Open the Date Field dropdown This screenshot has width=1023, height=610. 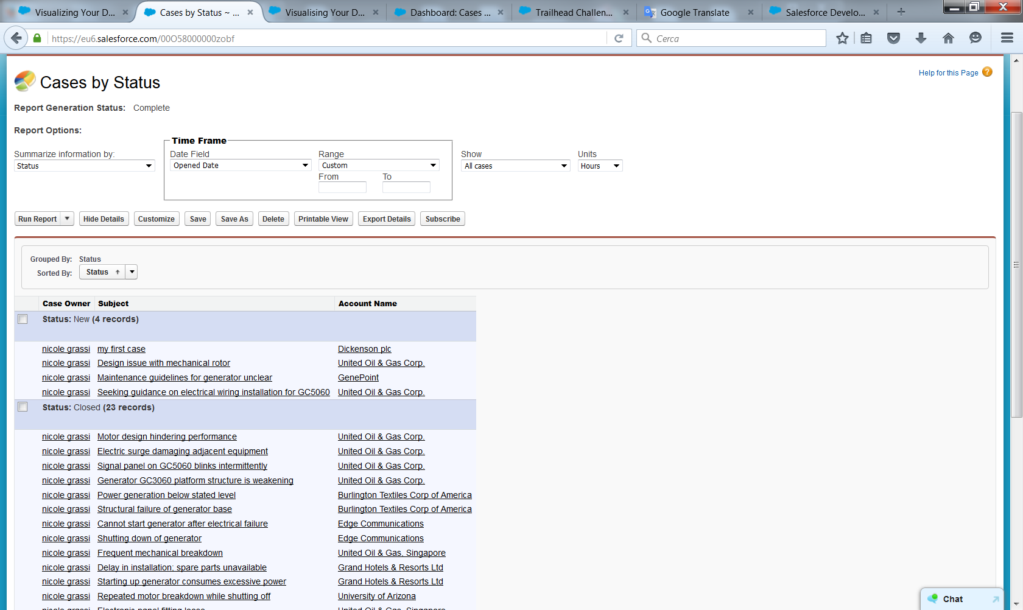(x=241, y=166)
